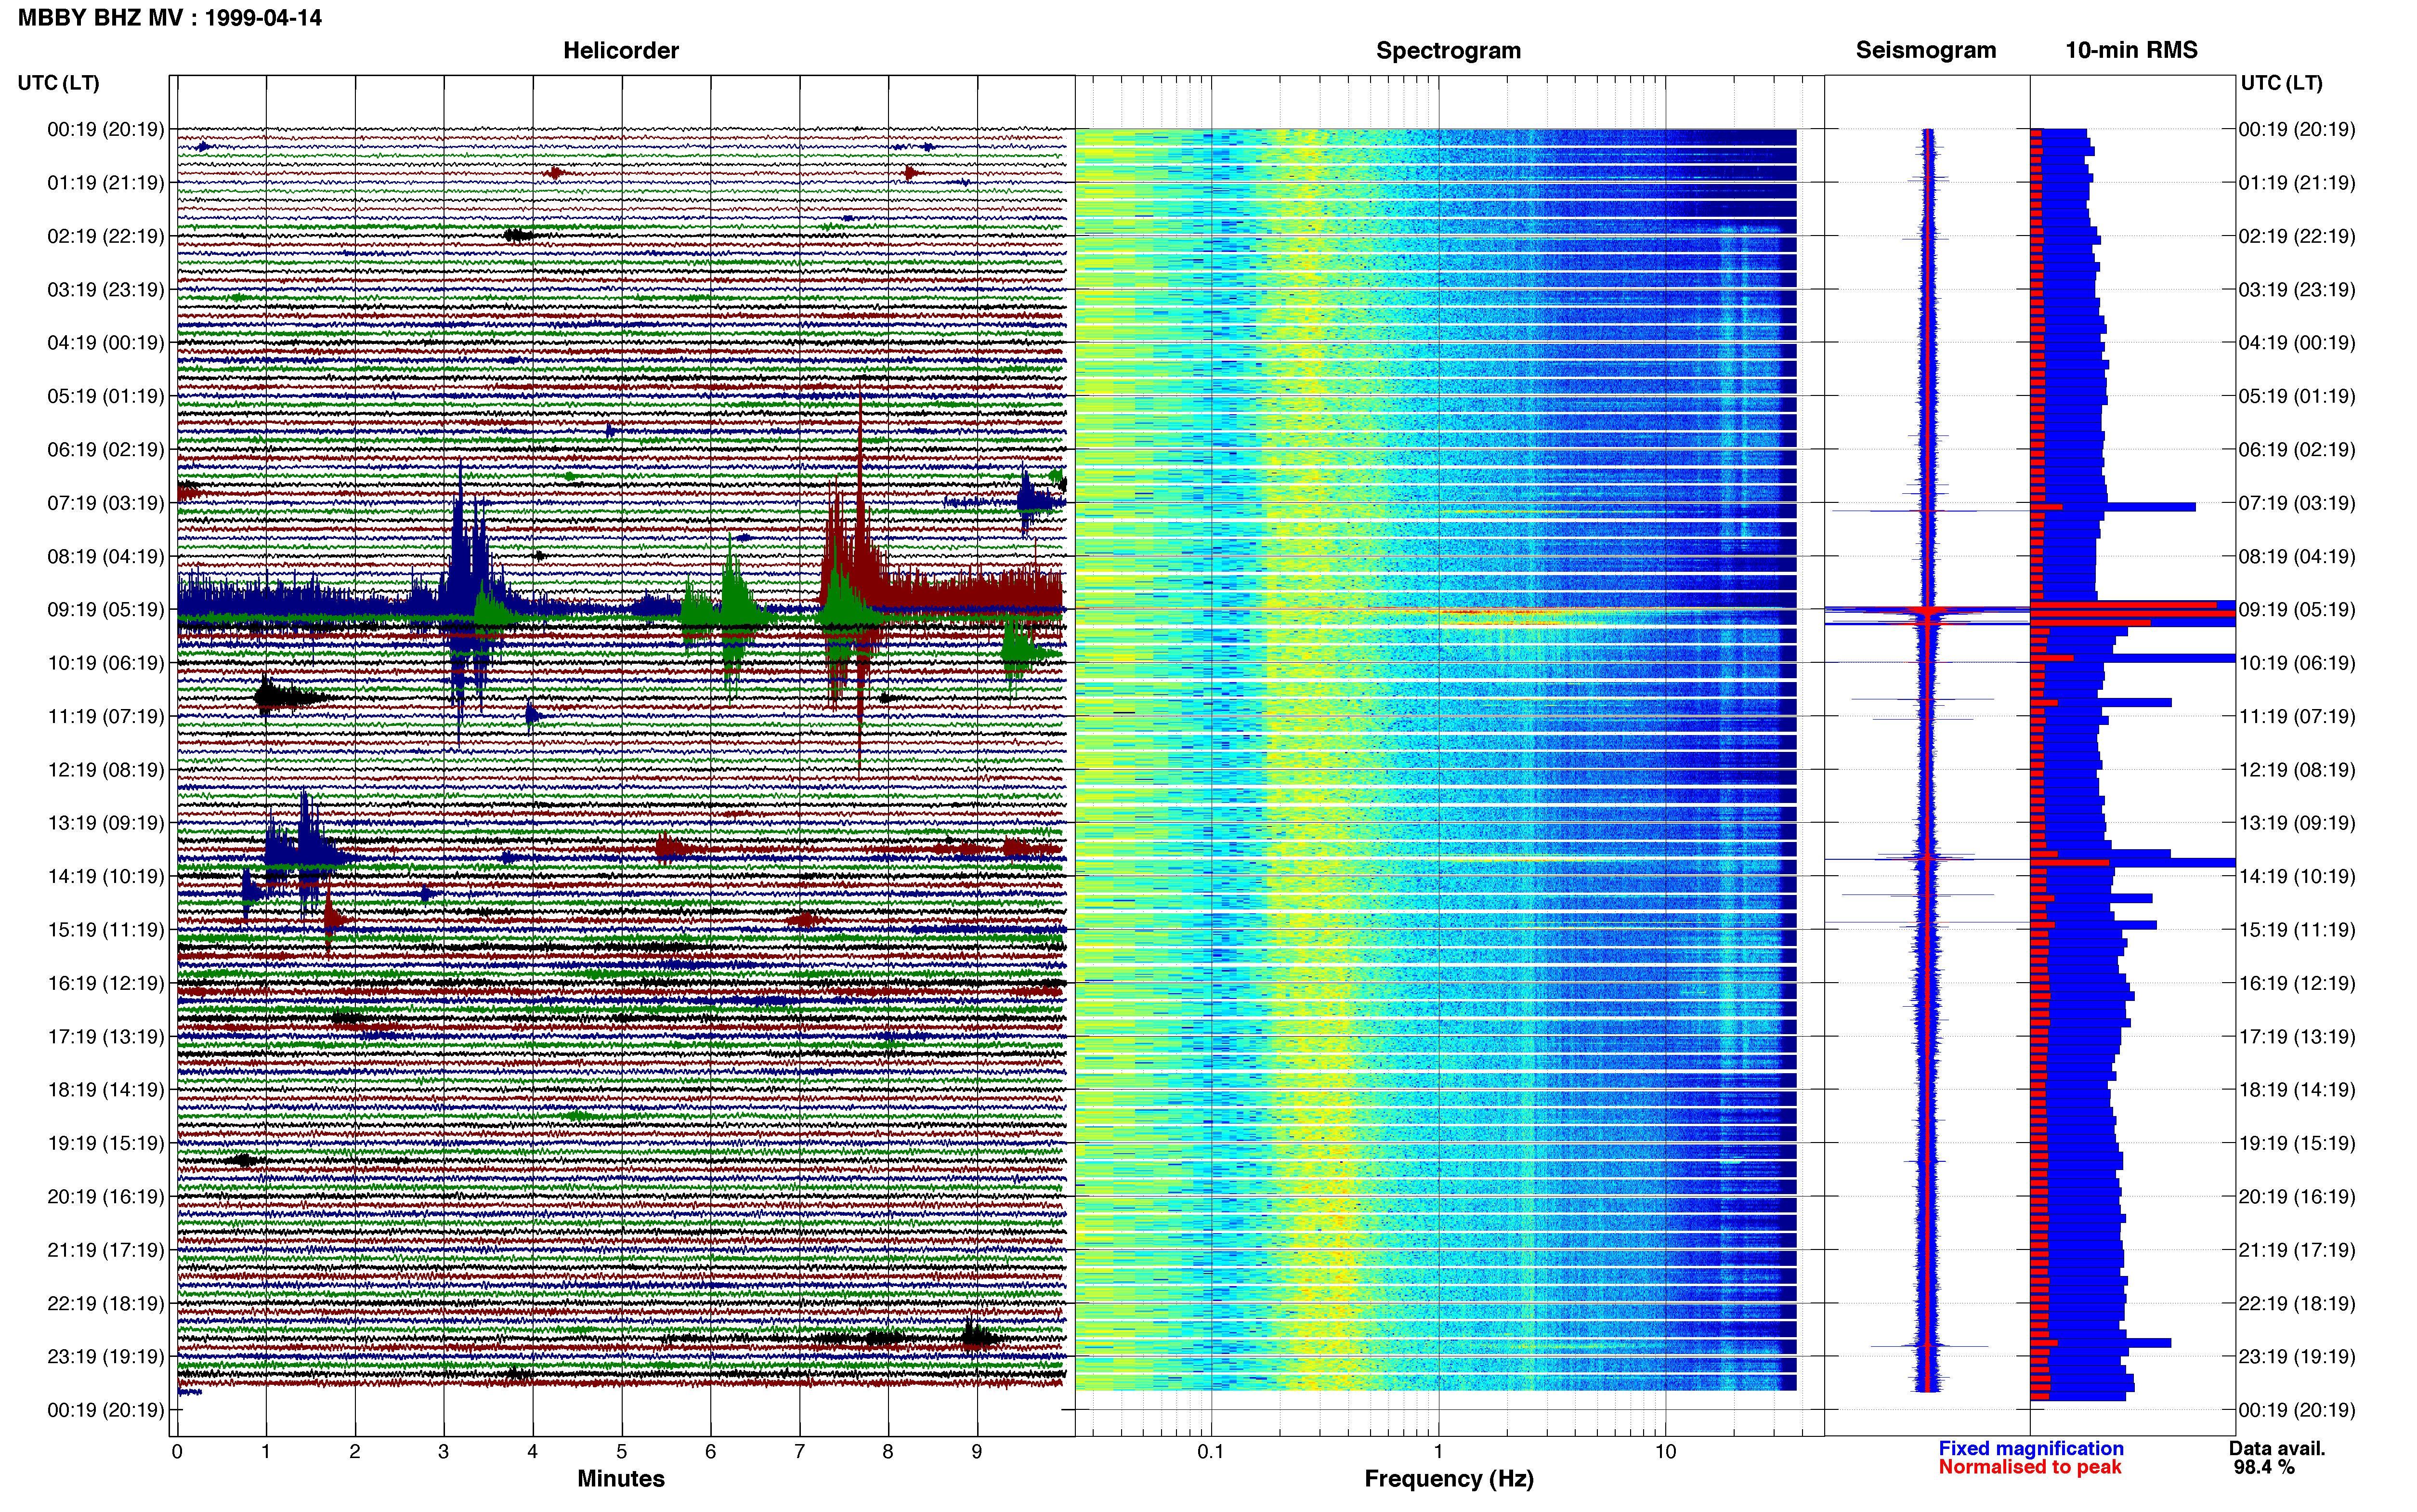Click the "Spectrogram" panel heading
Image resolution: width=2417 pixels, height=1512 pixels.
[x=1449, y=50]
